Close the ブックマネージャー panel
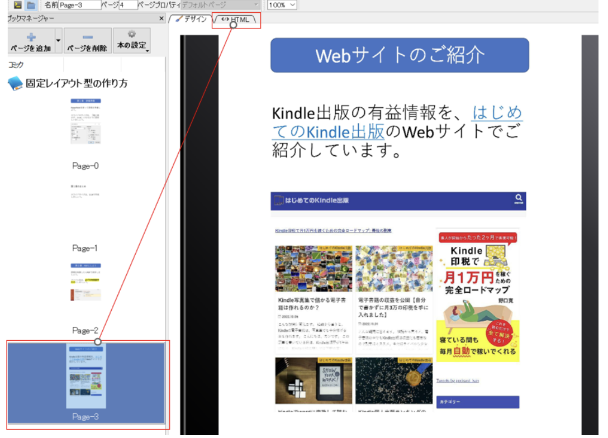Image resolution: width=608 pixels, height=438 pixels. pyautogui.click(x=161, y=18)
